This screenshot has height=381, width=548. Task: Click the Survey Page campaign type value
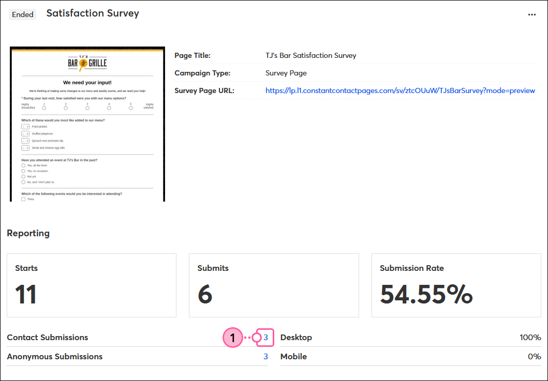pyautogui.click(x=286, y=73)
